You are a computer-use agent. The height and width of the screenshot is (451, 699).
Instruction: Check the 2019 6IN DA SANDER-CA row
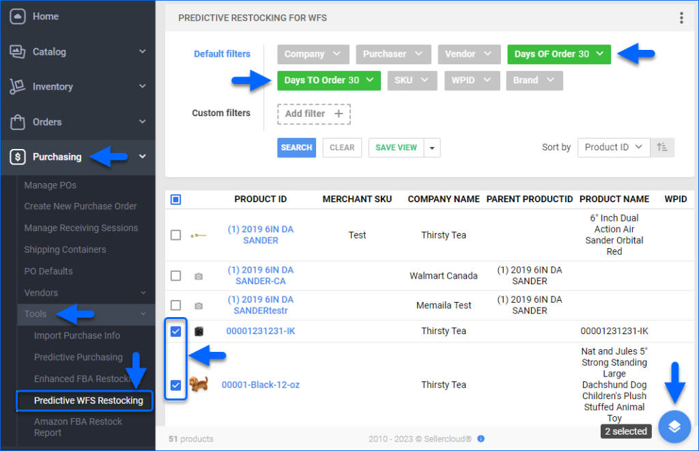coord(175,274)
